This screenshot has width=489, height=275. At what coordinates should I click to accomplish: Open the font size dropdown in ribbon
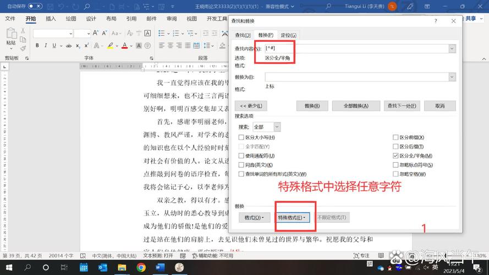[89, 34]
